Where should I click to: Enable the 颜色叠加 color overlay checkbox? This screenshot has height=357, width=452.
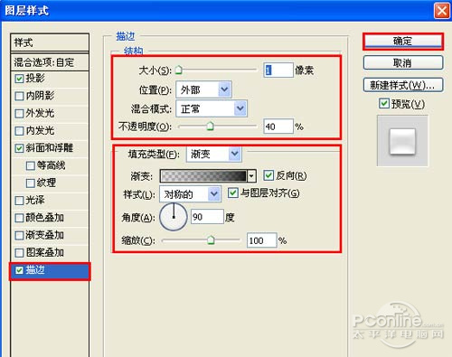pyautogui.click(x=19, y=218)
